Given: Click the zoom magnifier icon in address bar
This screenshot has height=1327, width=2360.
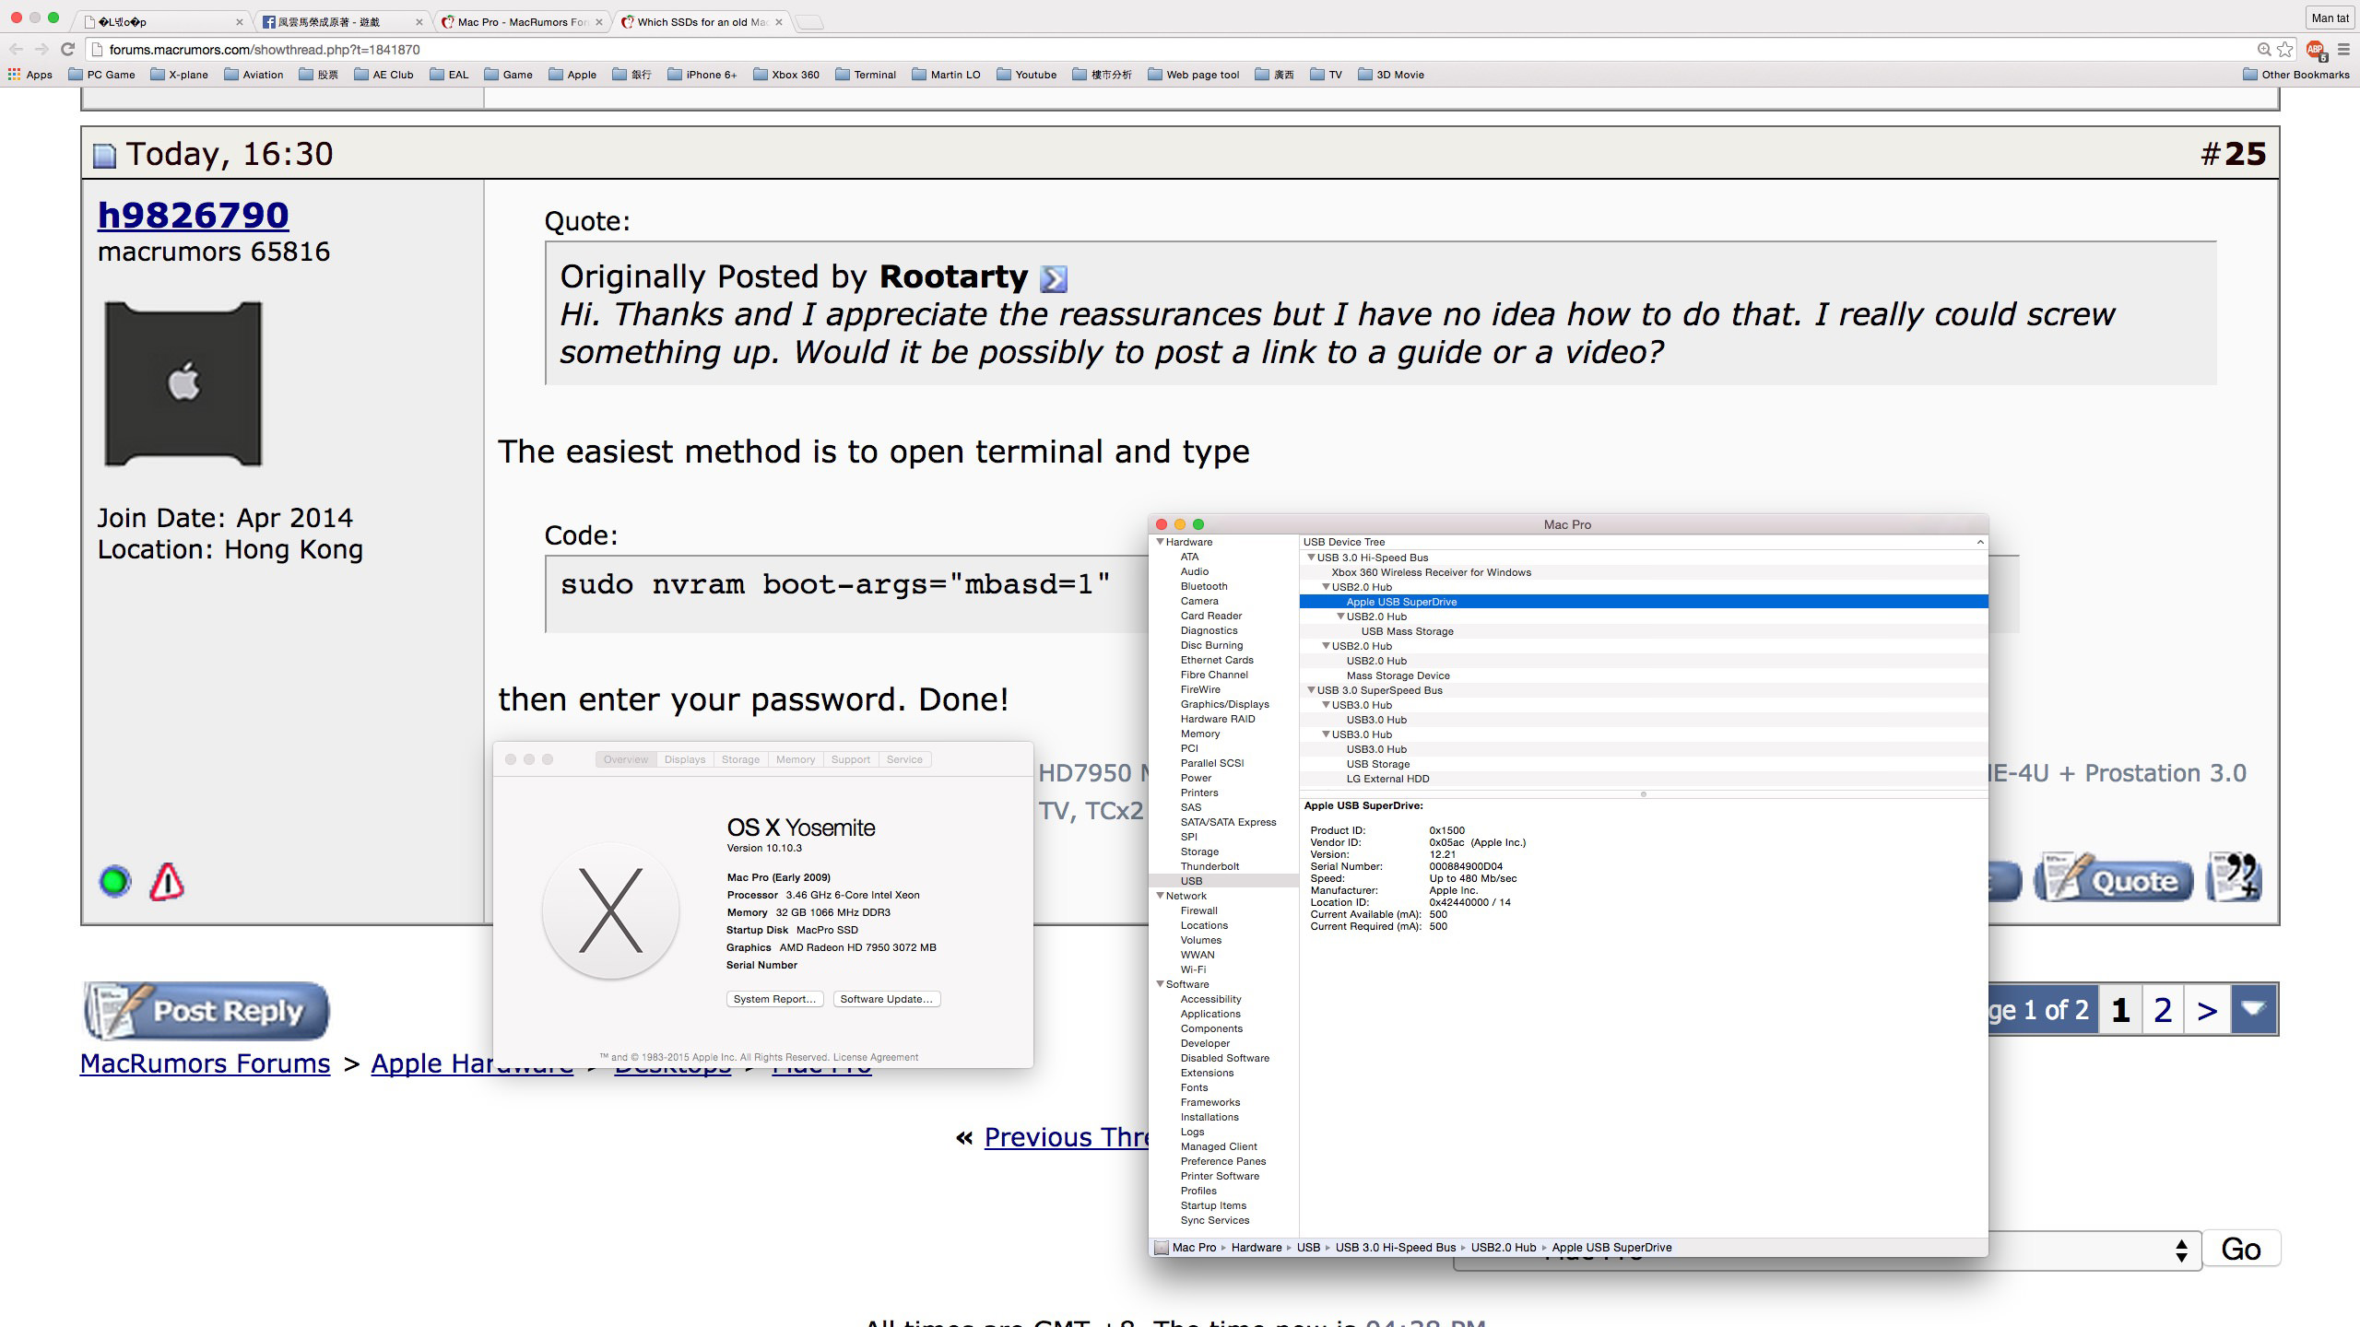Looking at the screenshot, I should (x=2264, y=50).
